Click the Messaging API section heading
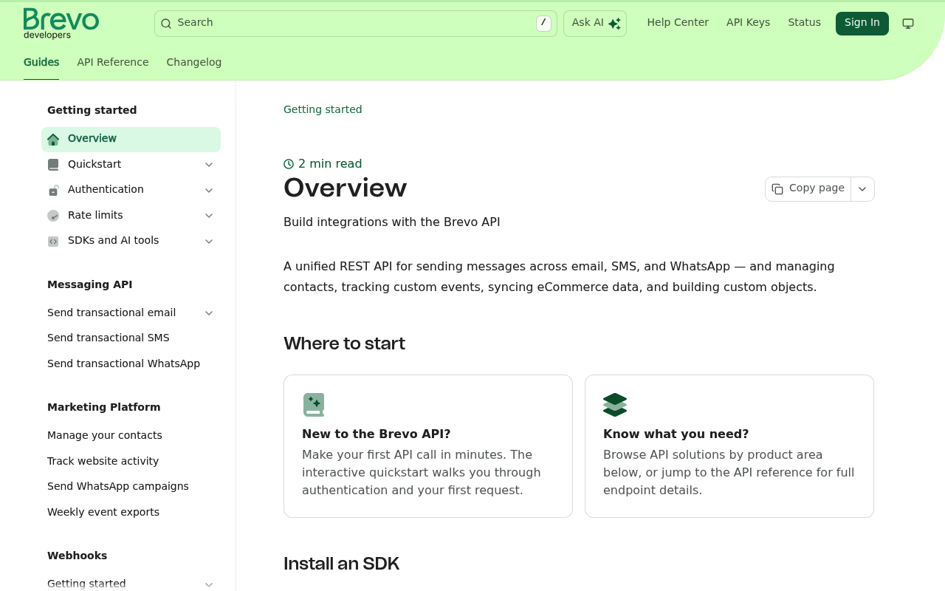The image size is (945, 591). click(90, 284)
